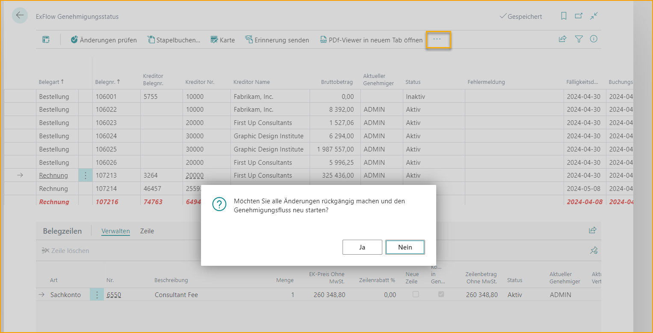Click Belegnr. 106001 cell

[x=116, y=97]
